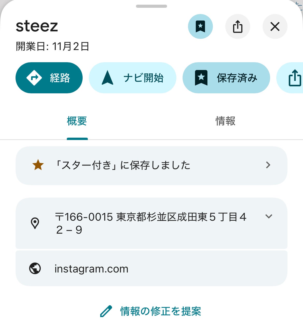Tap the 〒166-0015 address text

pyautogui.click(x=150, y=223)
